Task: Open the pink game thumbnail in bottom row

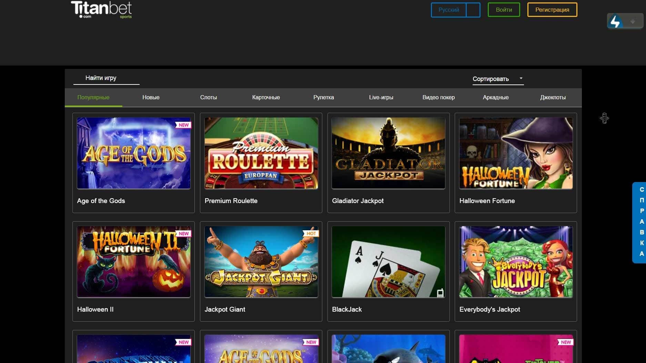Action: click(x=516, y=349)
